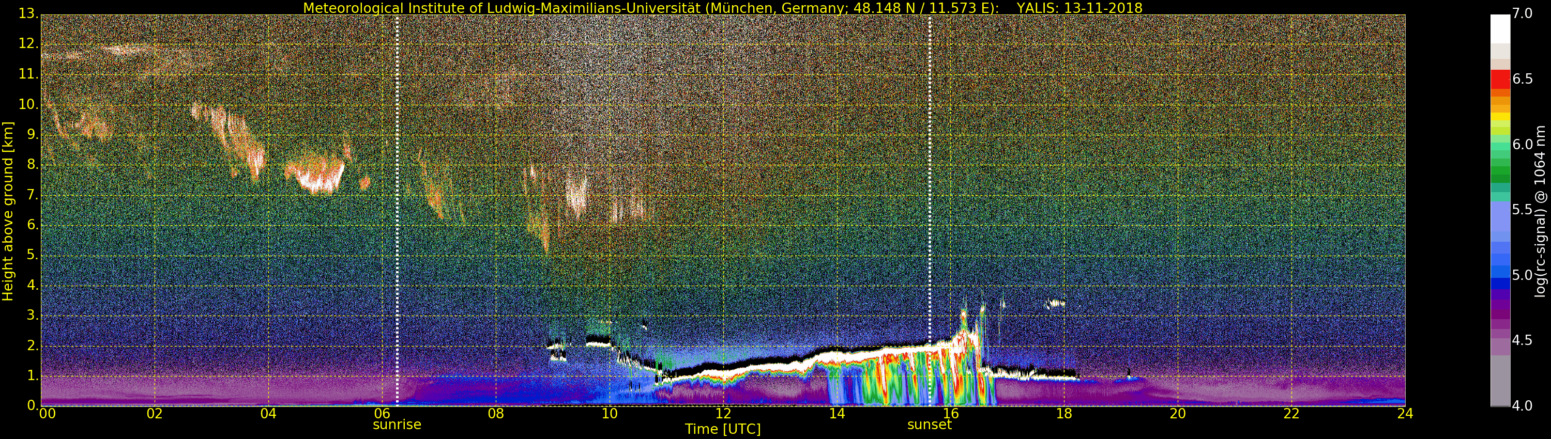Click the 22 time tick label

point(1291,414)
